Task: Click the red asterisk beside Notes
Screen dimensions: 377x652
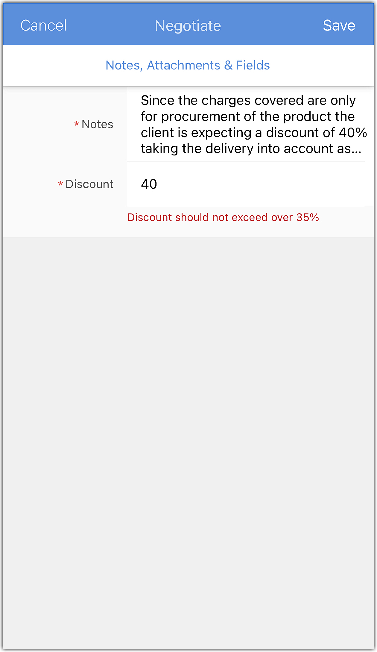Action: tap(77, 124)
